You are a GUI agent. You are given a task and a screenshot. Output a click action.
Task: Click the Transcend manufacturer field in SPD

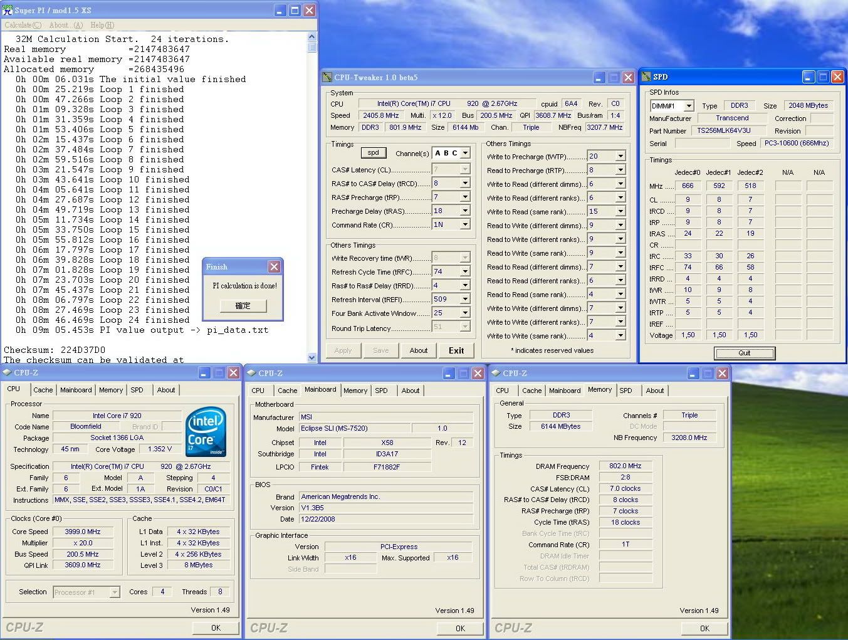732,118
